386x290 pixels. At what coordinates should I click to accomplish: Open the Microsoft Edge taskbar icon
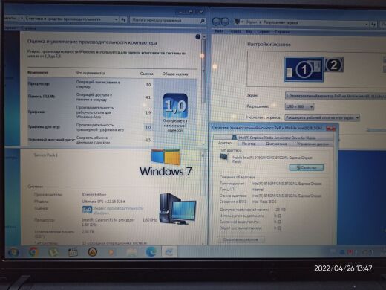click(x=151, y=252)
